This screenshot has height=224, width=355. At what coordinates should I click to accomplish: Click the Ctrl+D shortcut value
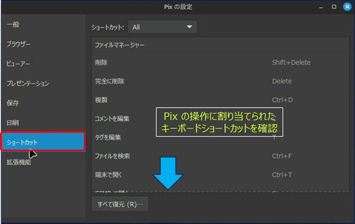pyautogui.click(x=282, y=100)
